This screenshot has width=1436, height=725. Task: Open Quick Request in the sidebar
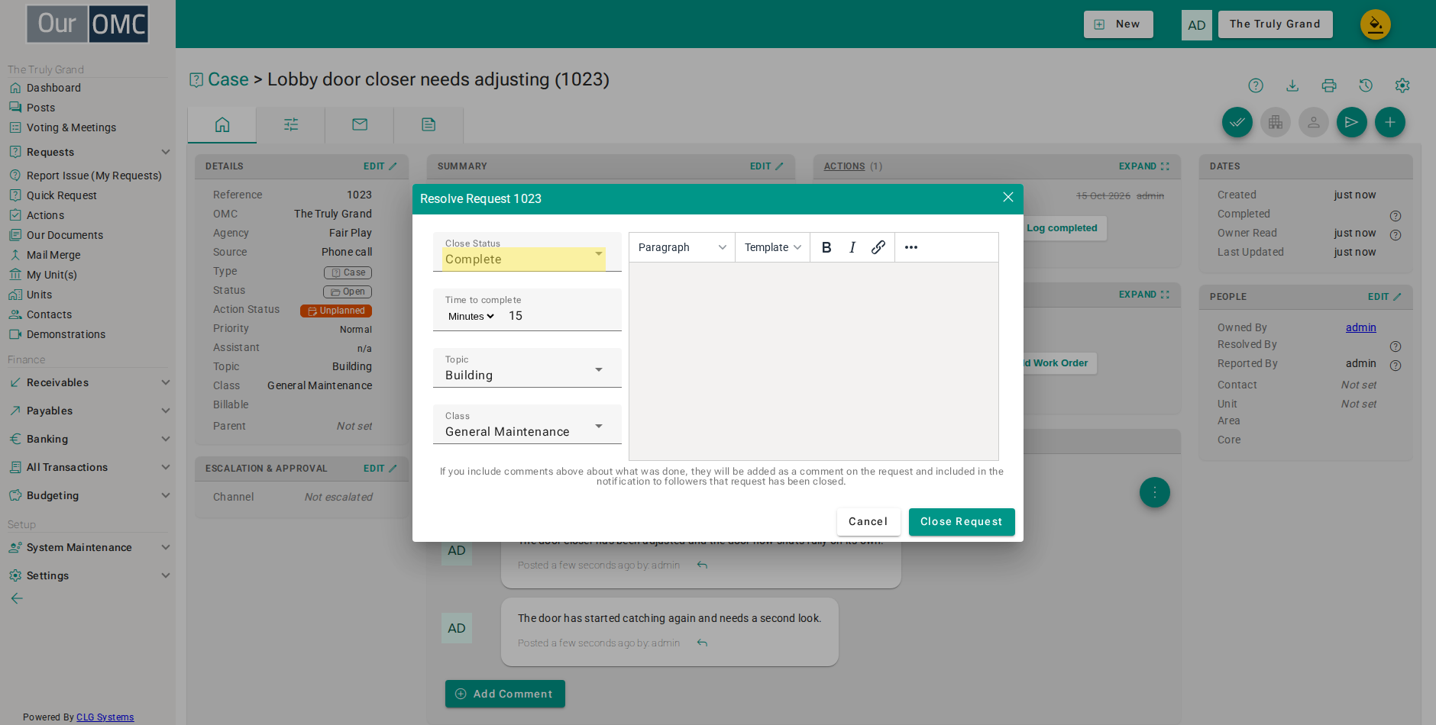pyautogui.click(x=62, y=195)
